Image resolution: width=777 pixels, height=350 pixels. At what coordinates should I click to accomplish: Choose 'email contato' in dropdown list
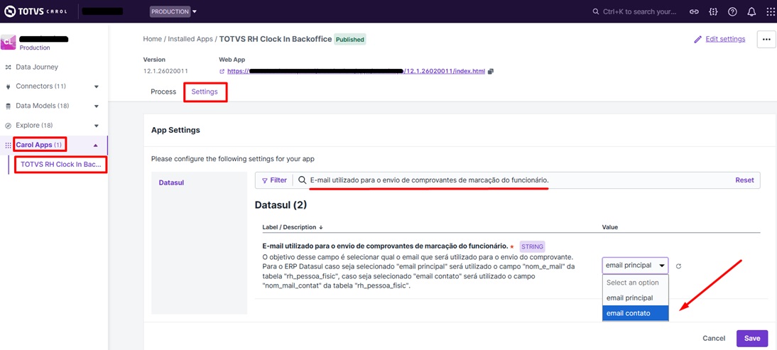[x=635, y=313]
